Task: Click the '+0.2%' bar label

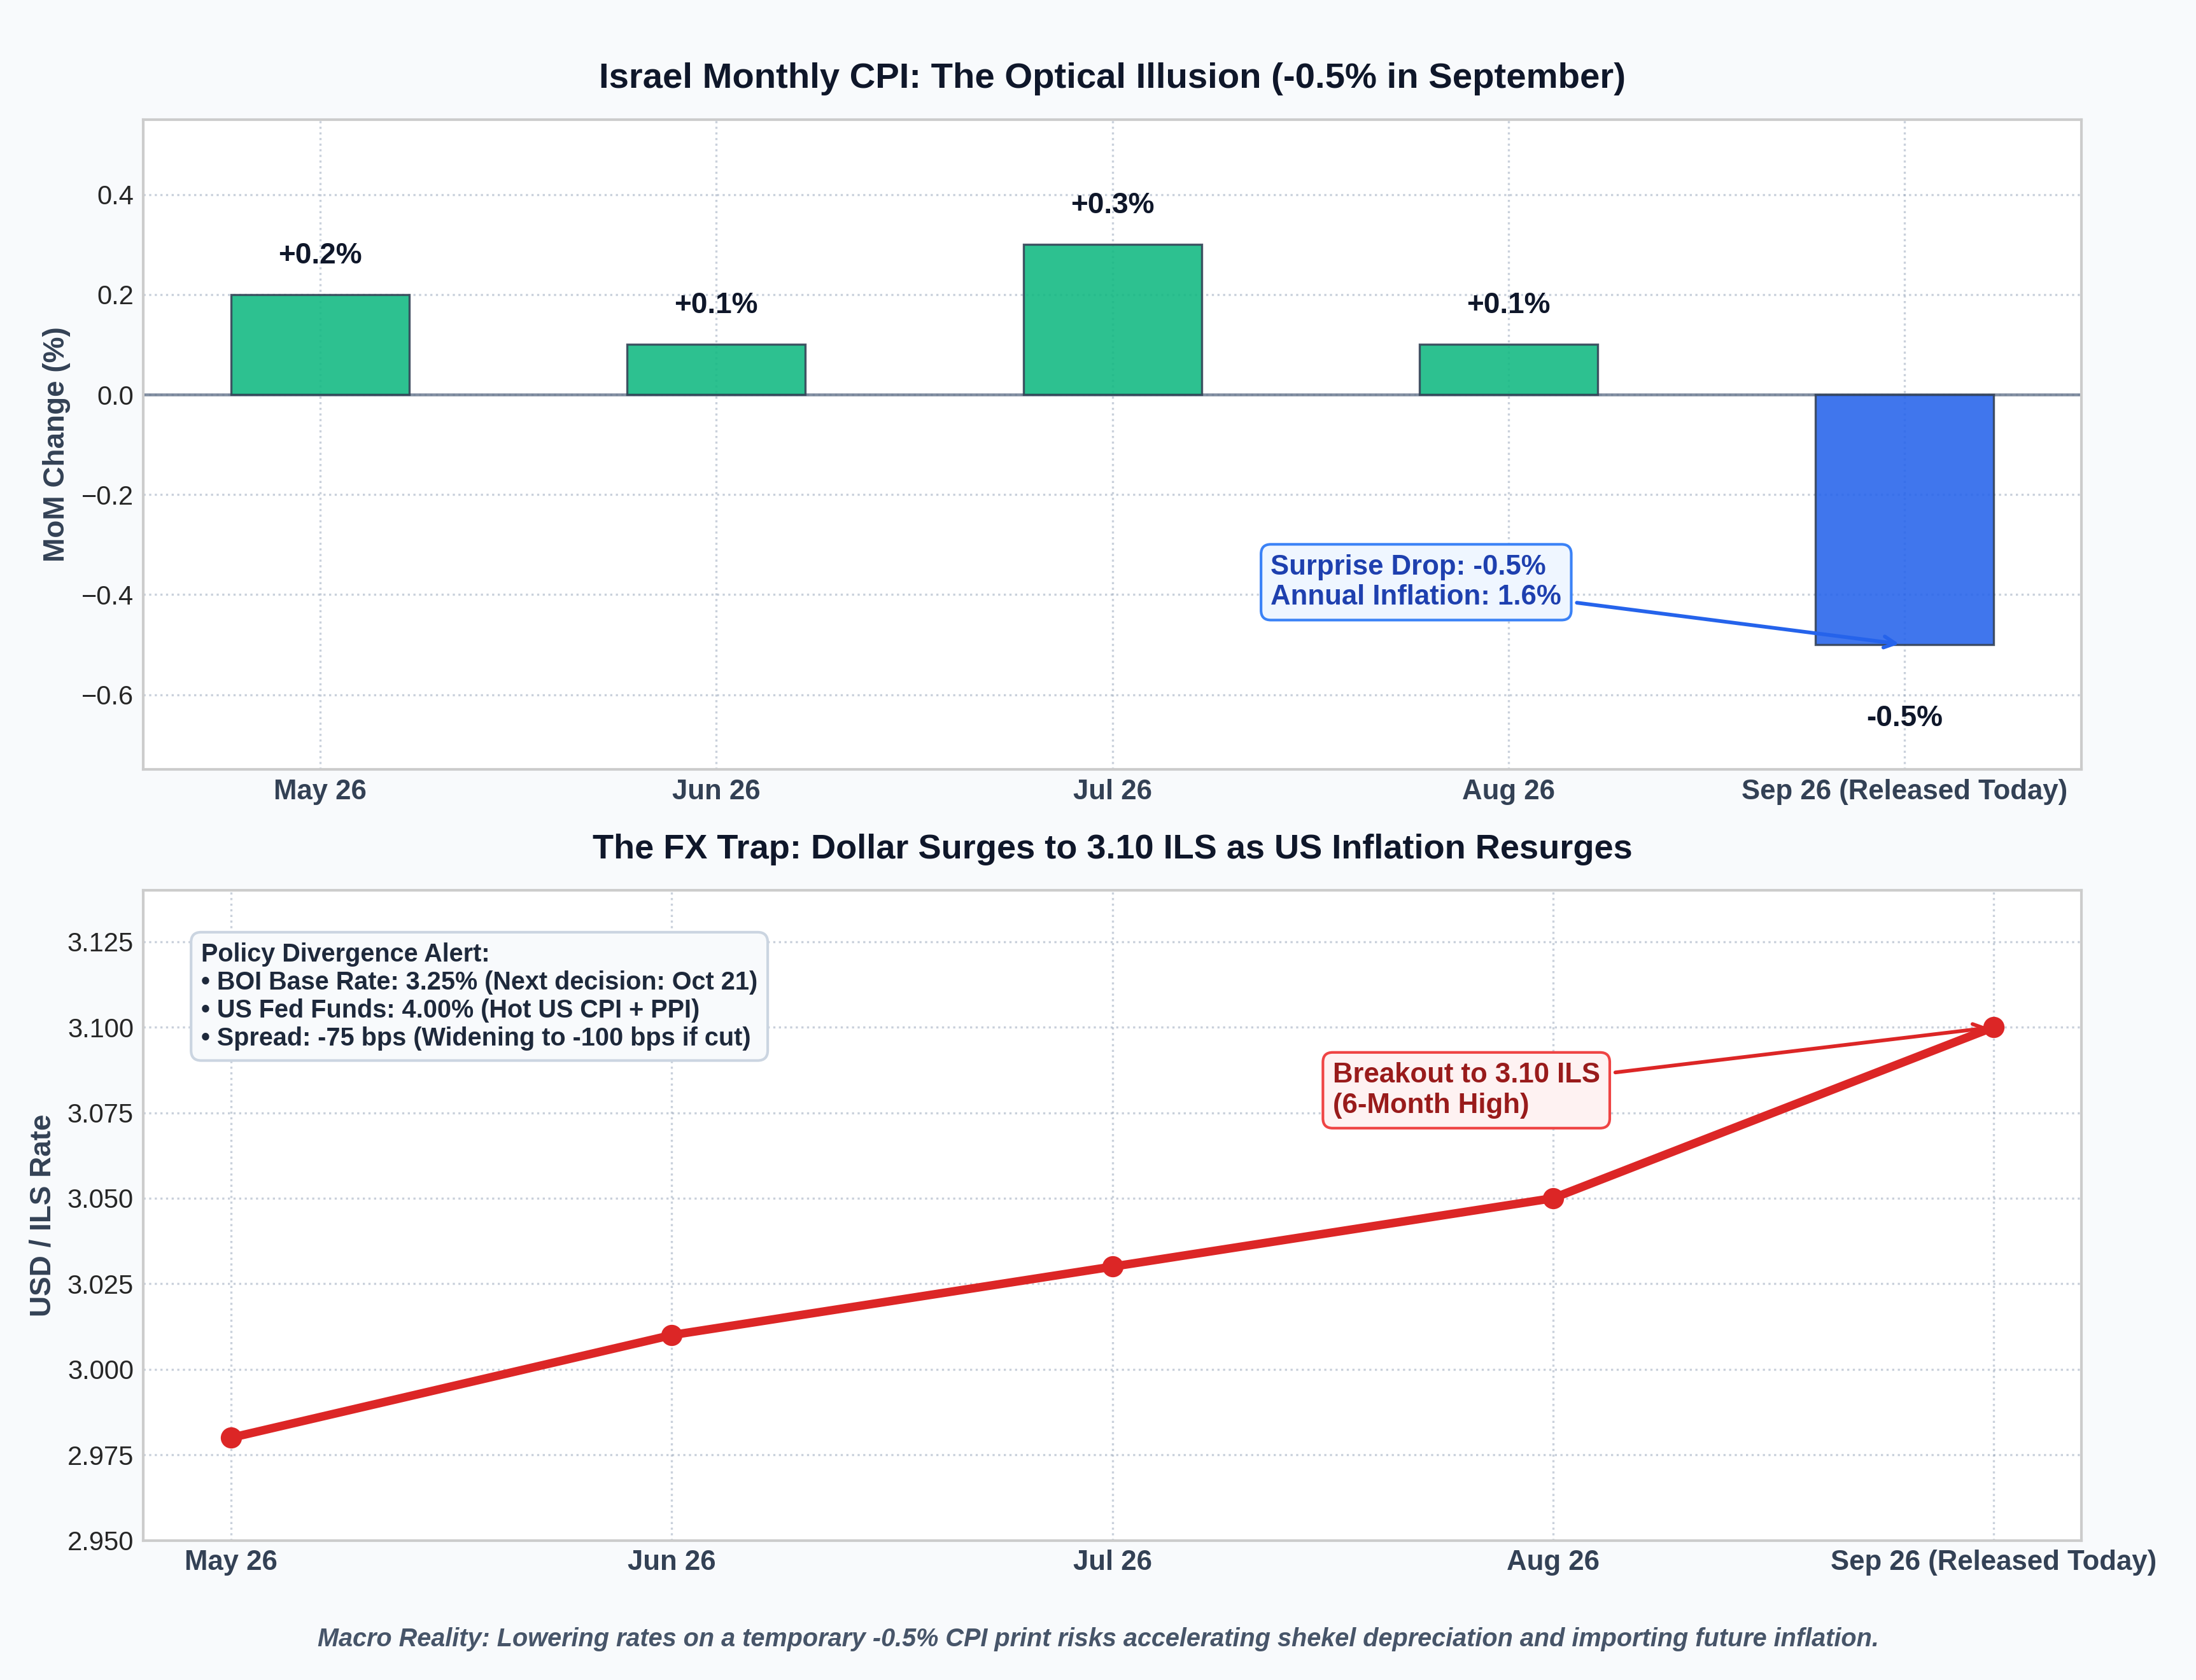Action: click(x=320, y=254)
